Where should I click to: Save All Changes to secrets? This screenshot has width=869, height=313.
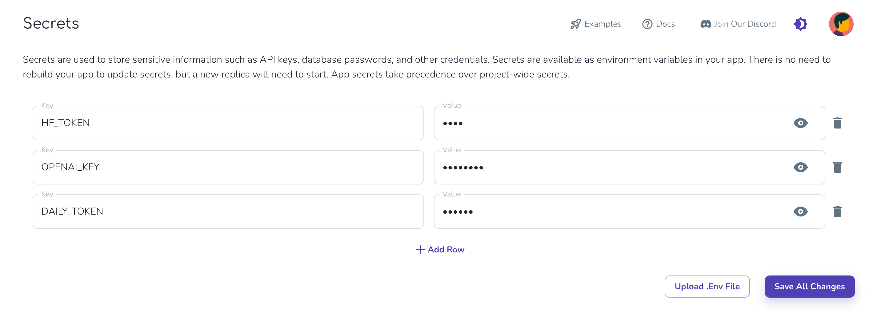809,286
